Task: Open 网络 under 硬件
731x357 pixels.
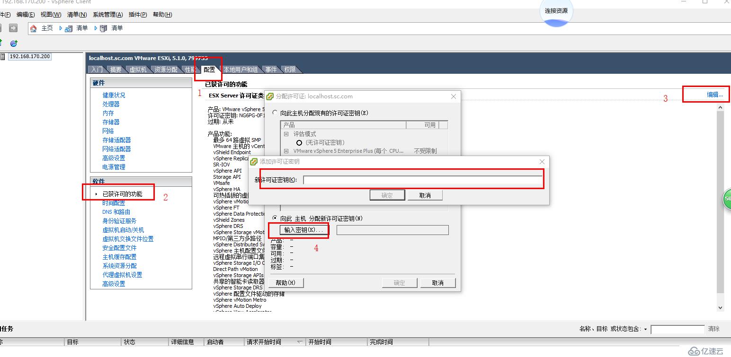Action: pyautogui.click(x=108, y=131)
